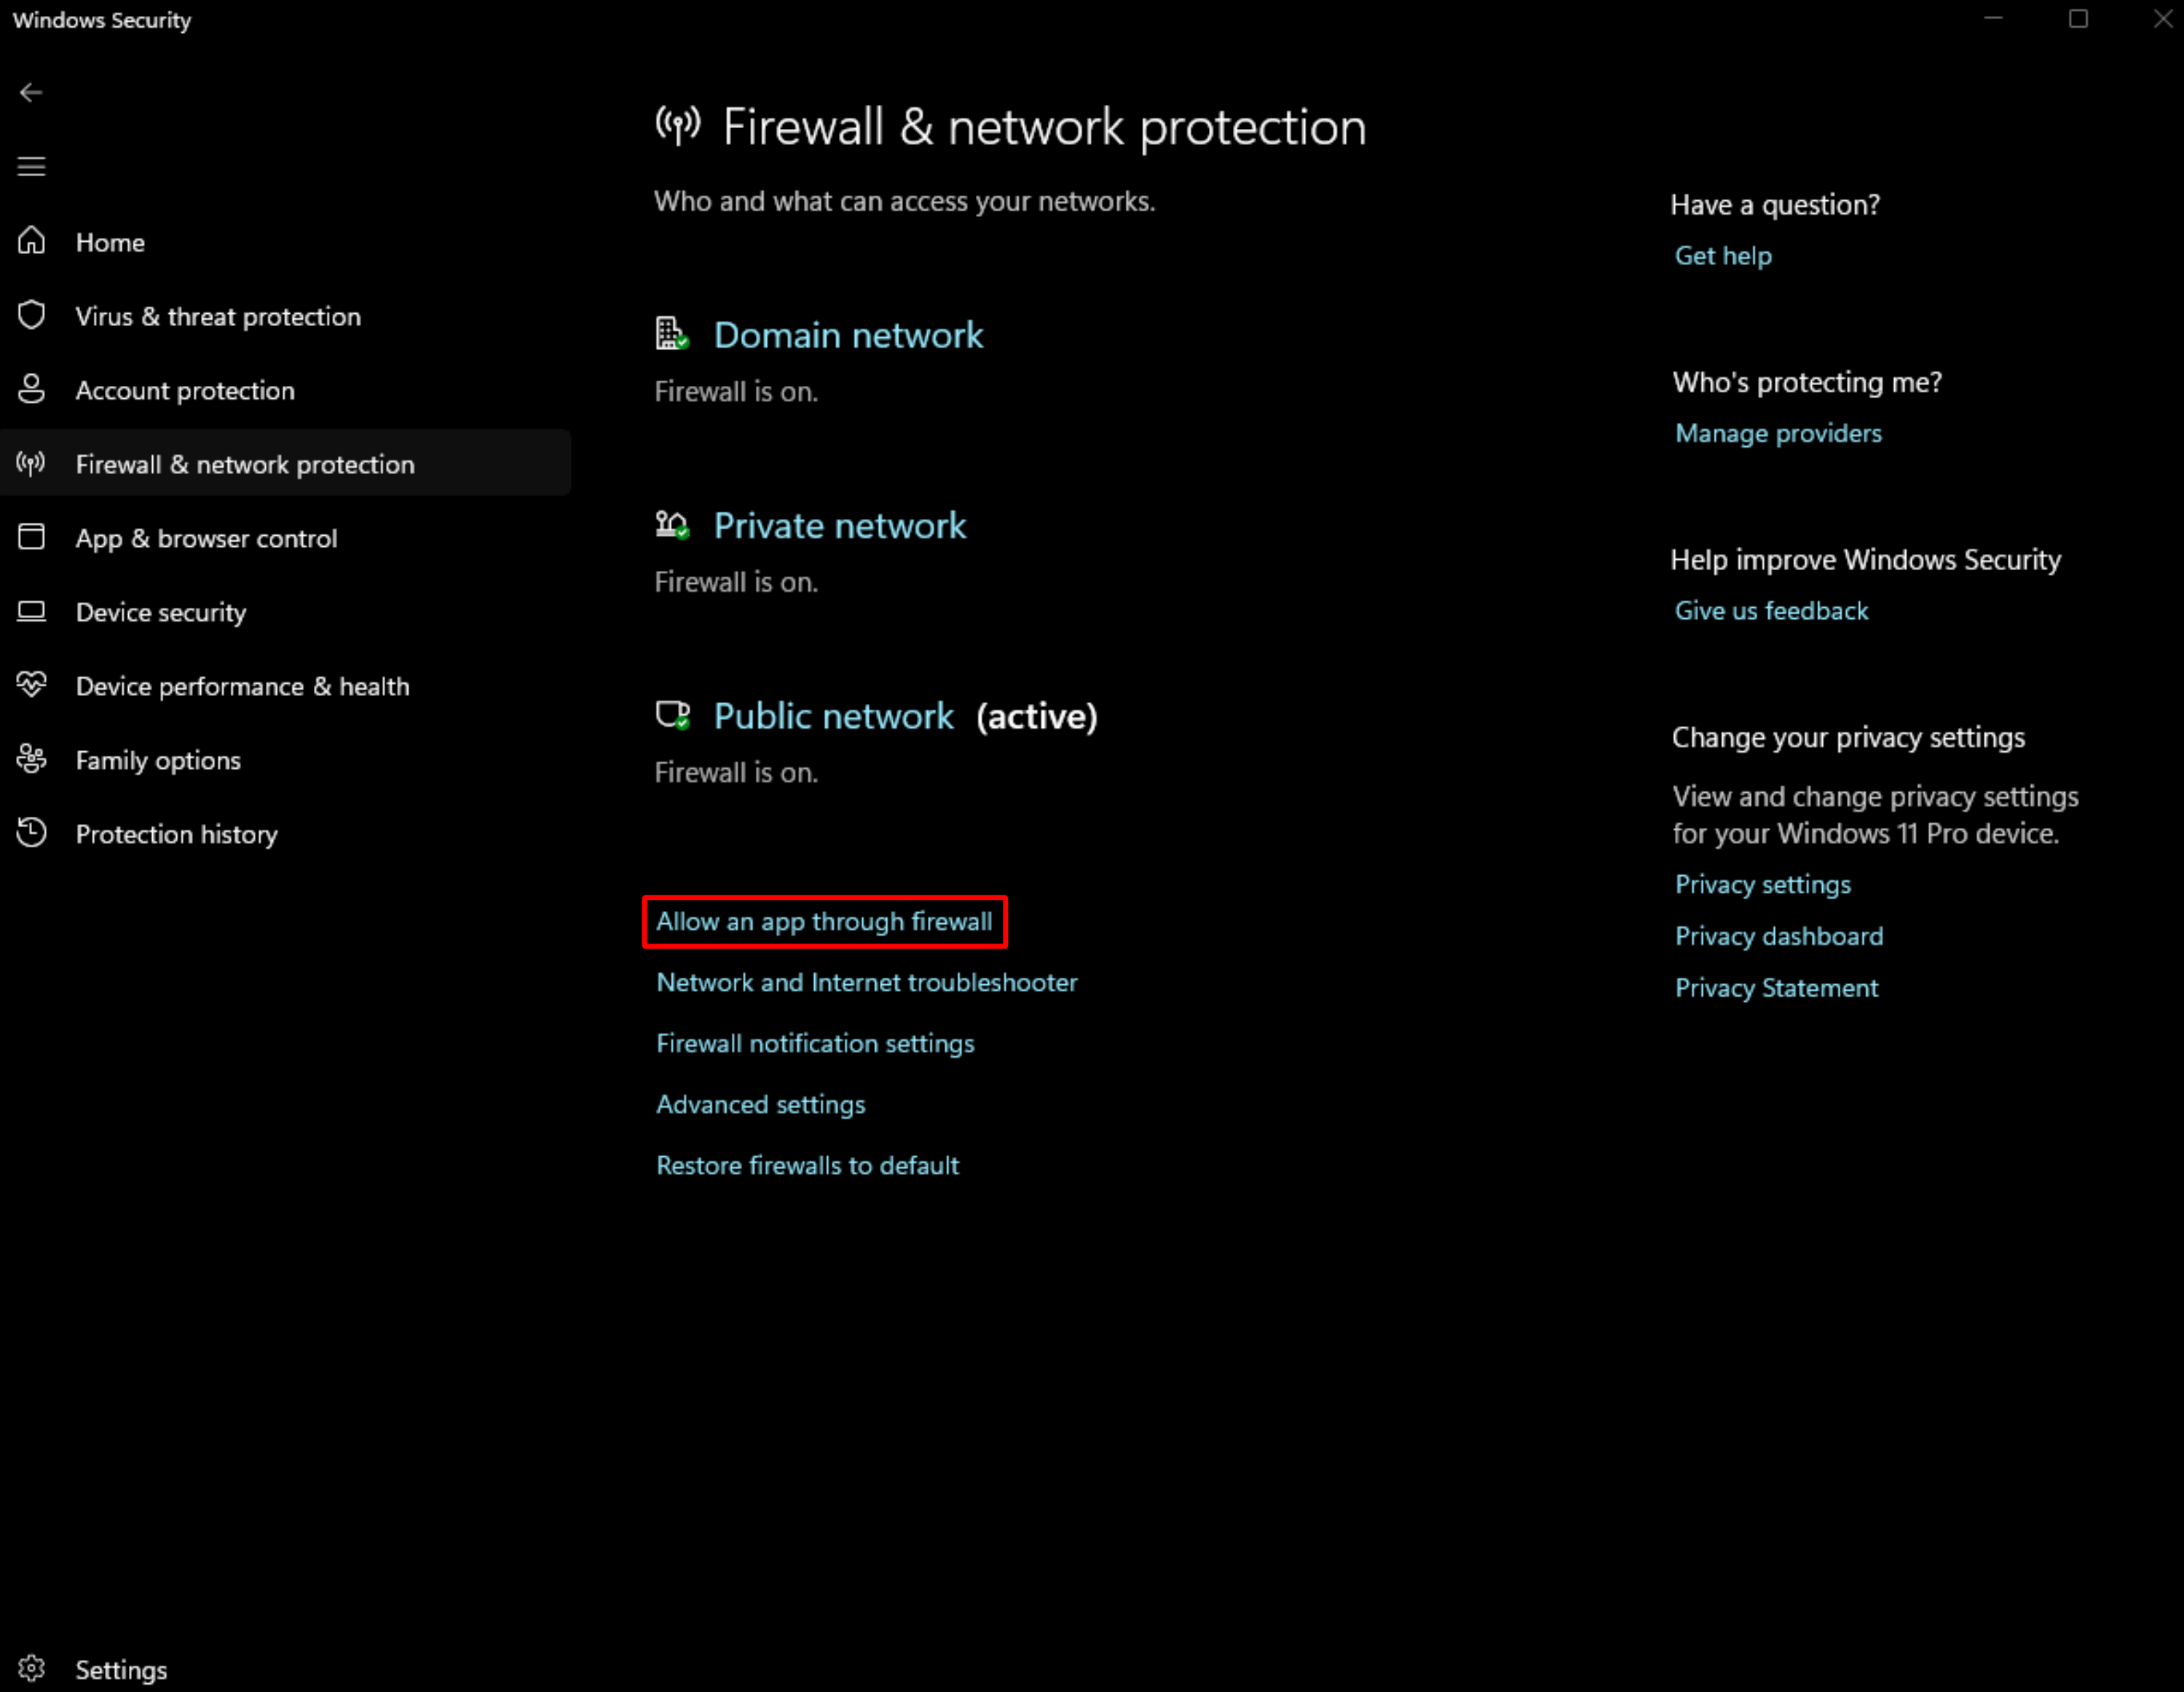The width and height of the screenshot is (2184, 1692).
Task: Open Allow an app through firewall
Action: tap(823, 921)
